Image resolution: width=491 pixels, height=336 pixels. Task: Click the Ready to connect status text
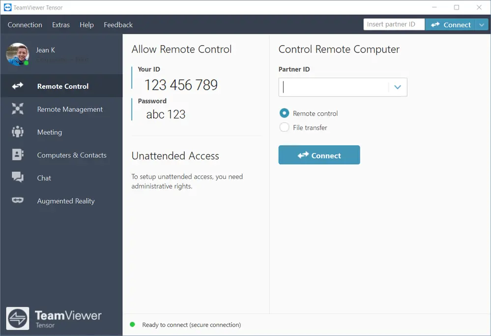(191, 324)
